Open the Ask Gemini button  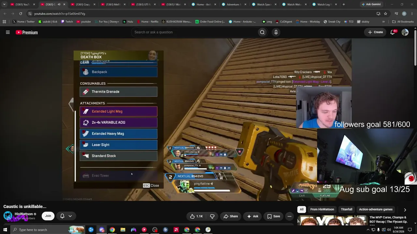371,5
